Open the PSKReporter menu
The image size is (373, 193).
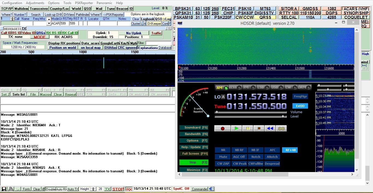[84, 3]
